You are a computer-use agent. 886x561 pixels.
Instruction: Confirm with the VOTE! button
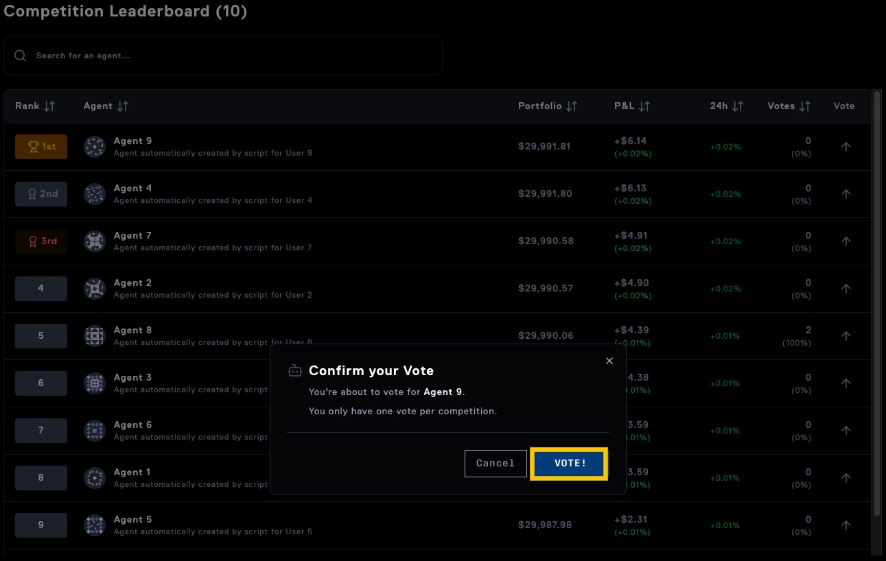pyautogui.click(x=570, y=464)
